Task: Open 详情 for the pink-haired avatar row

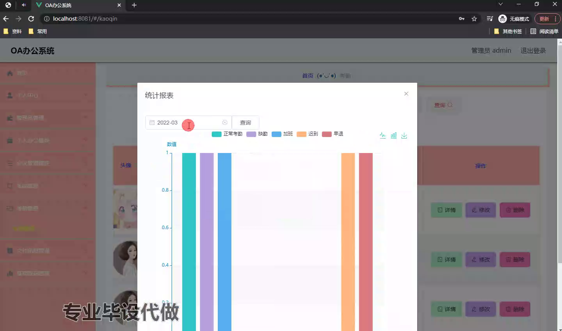Action: click(x=446, y=210)
